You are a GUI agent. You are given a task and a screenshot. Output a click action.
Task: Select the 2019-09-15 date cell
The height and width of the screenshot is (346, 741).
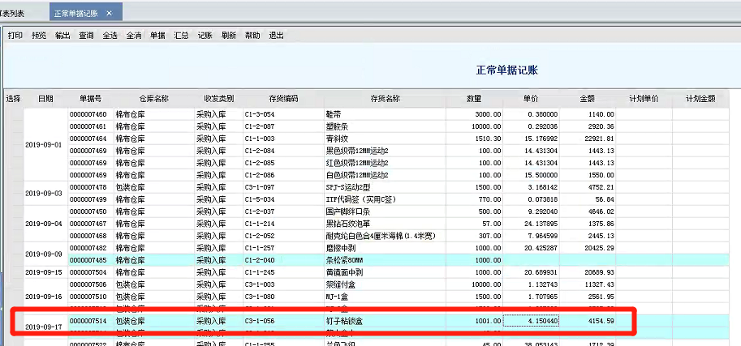pos(44,272)
